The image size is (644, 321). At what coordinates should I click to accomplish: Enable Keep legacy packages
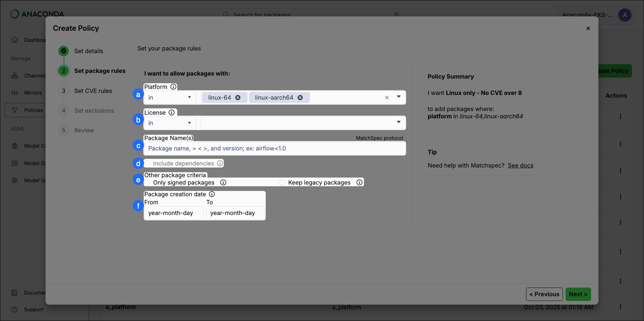(282, 182)
